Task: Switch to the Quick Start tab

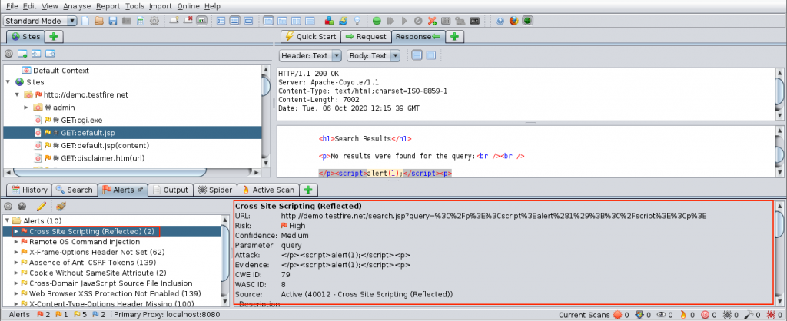Action: [x=310, y=37]
